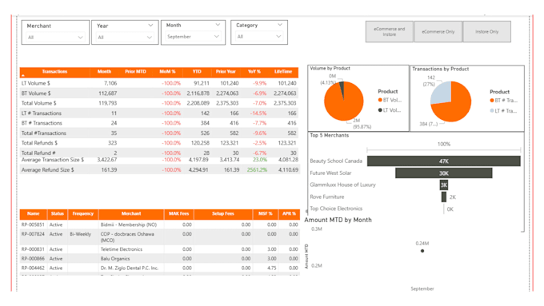
Task: Sort by the Transactions column header
Action: [54, 72]
